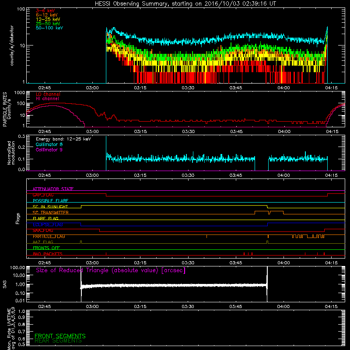This screenshot has height=350, width=350.
Task: Click the 02:45 tick below the count-rate panel
Action: [45, 88]
